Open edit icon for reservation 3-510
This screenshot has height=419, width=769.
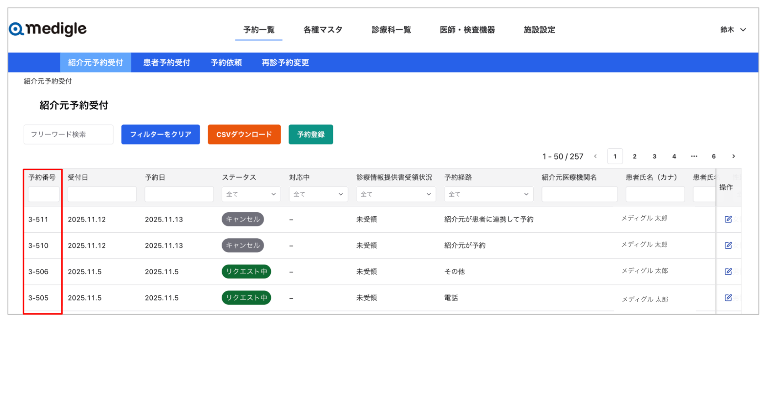point(728,245)
